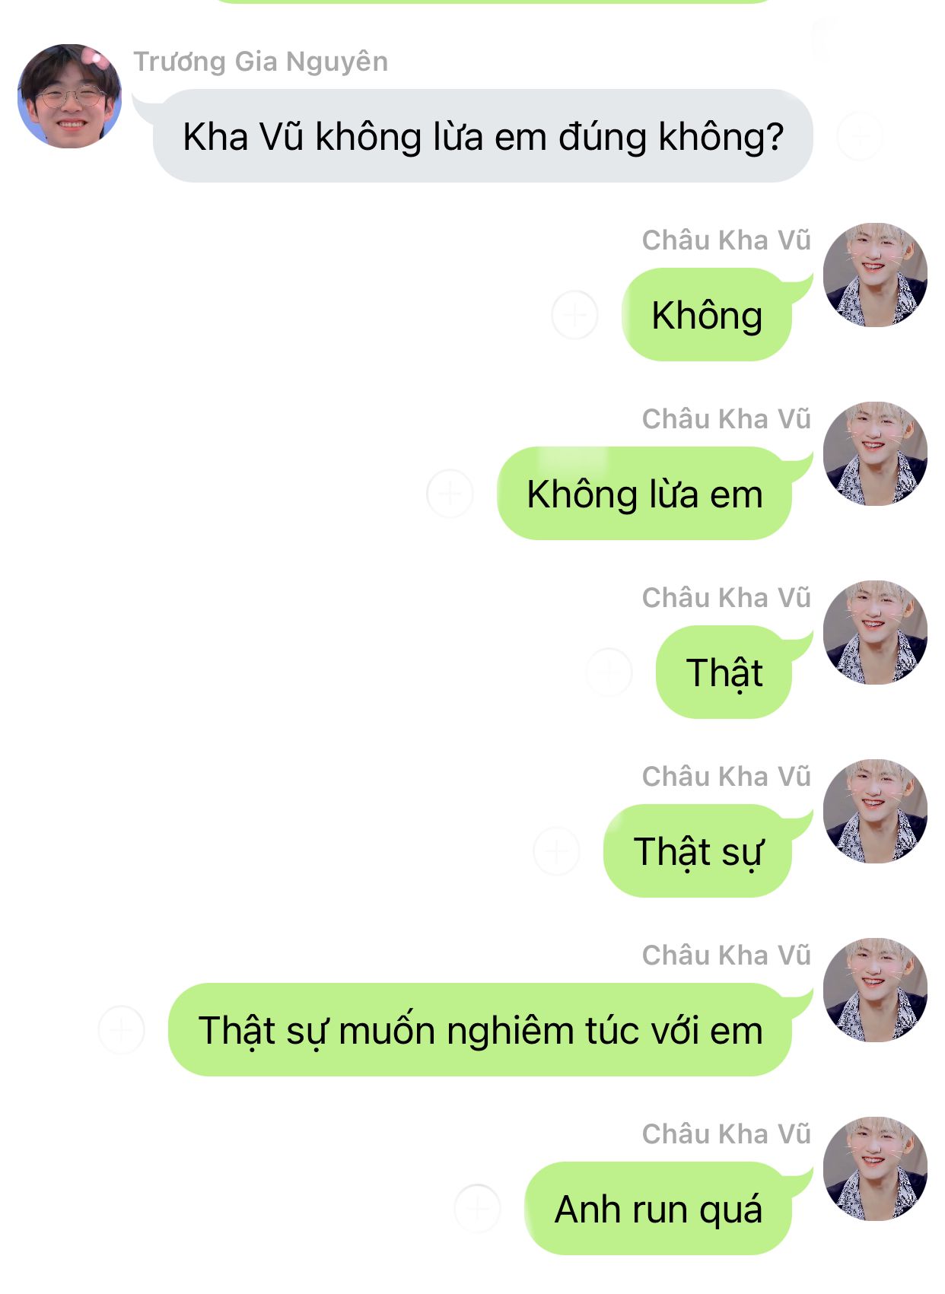Tap the plus icon beside the "Không" message
Screen dimensions: 945x1294
pos(574,314)
